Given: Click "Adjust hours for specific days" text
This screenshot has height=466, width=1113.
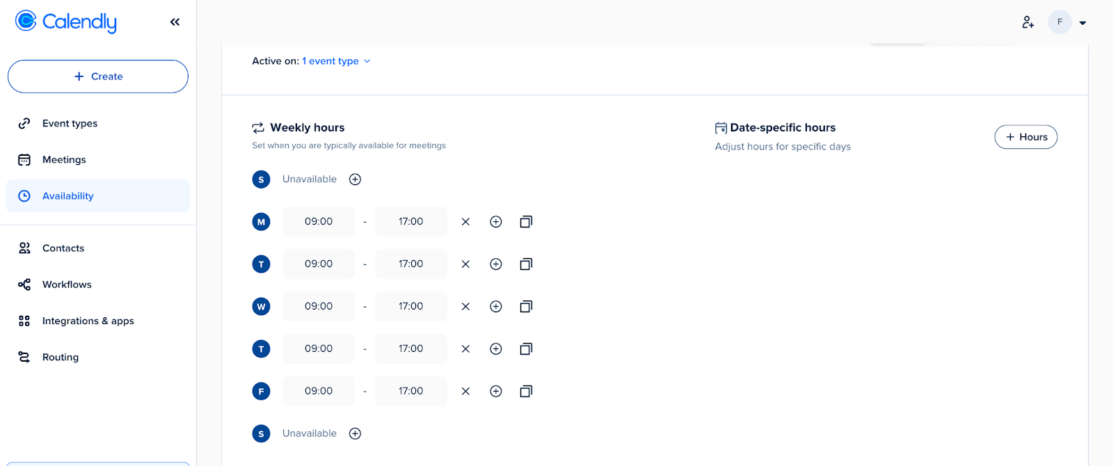Looking at the screenshot, I should tap(783, 147).
